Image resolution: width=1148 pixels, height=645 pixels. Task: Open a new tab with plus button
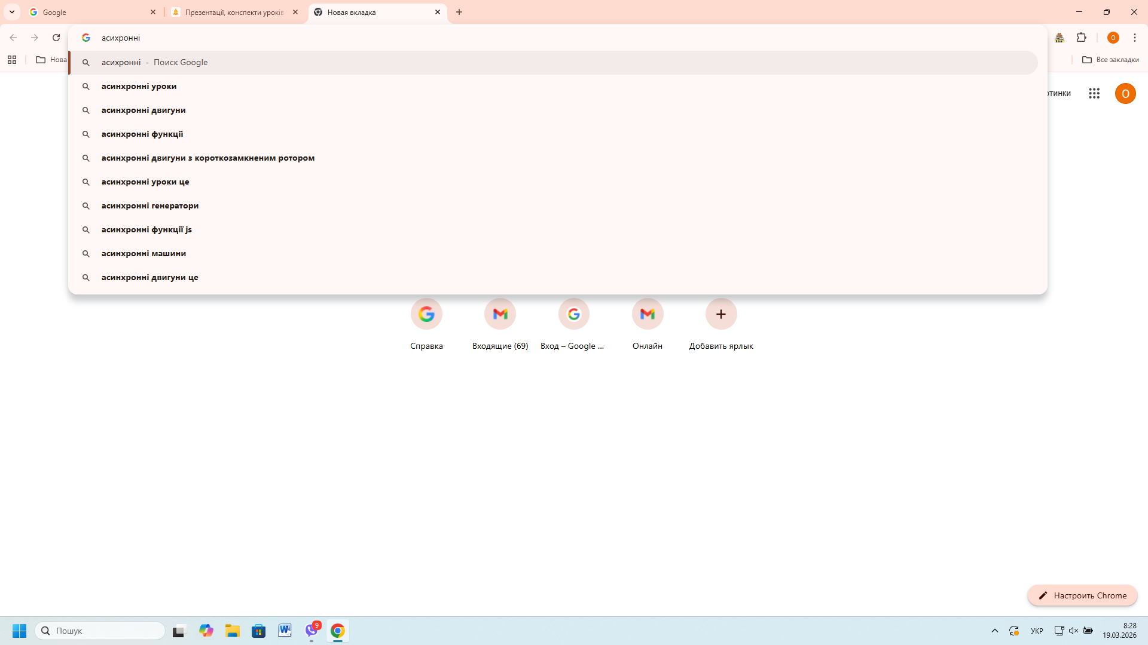(x=459, y=12)
